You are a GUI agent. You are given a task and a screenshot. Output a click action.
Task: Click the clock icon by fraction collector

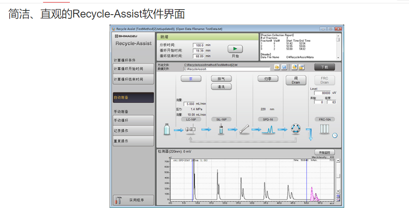pos(335,136)
